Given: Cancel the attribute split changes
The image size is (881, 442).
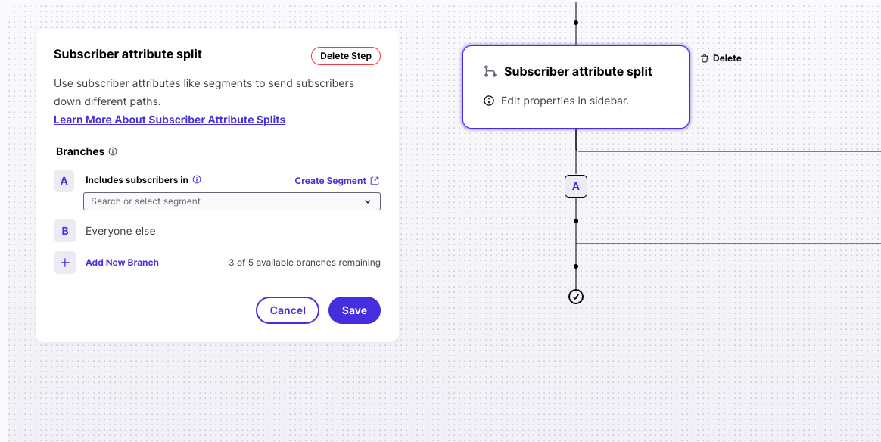Looking at the screenshot, I should click(x=287, y=310).
